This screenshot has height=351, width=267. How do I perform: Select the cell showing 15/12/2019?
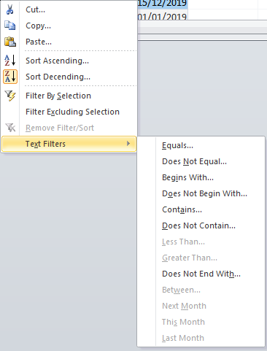click(163, 4)
